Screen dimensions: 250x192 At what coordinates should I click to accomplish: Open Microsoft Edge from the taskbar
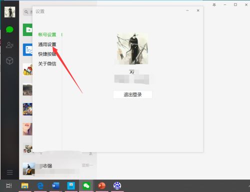point(40,185)
